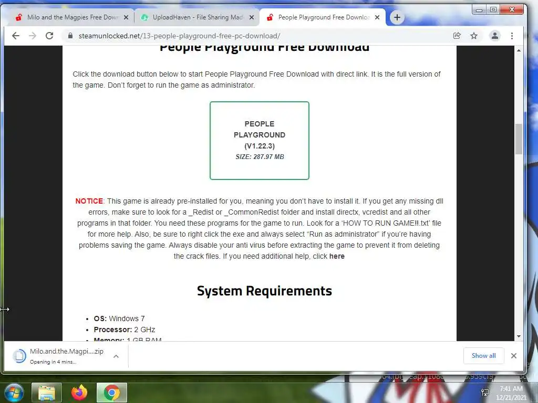Click the System Requirements heading
This screenshot has width=538, height=403.
(264, 291)
